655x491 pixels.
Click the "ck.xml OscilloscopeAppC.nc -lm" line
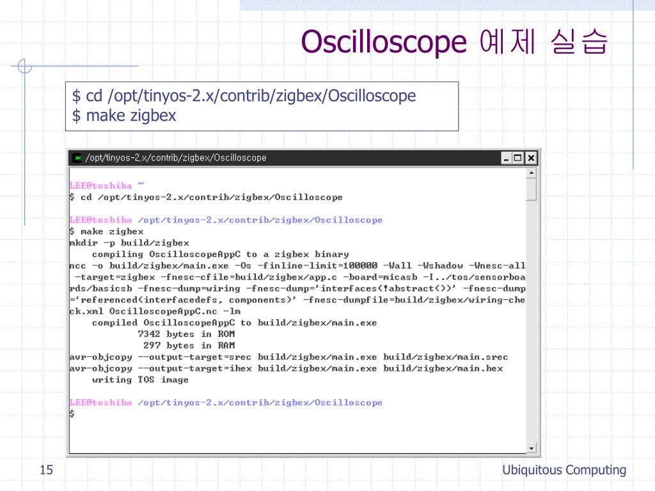(x=155, y=311)
